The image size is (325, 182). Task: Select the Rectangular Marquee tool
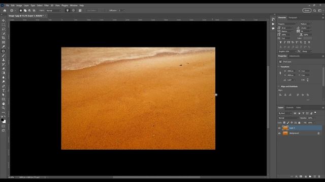(x=4, y=25)
